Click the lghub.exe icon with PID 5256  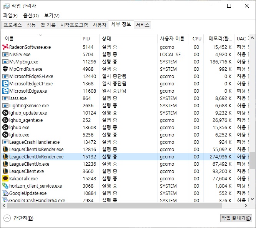5,135
